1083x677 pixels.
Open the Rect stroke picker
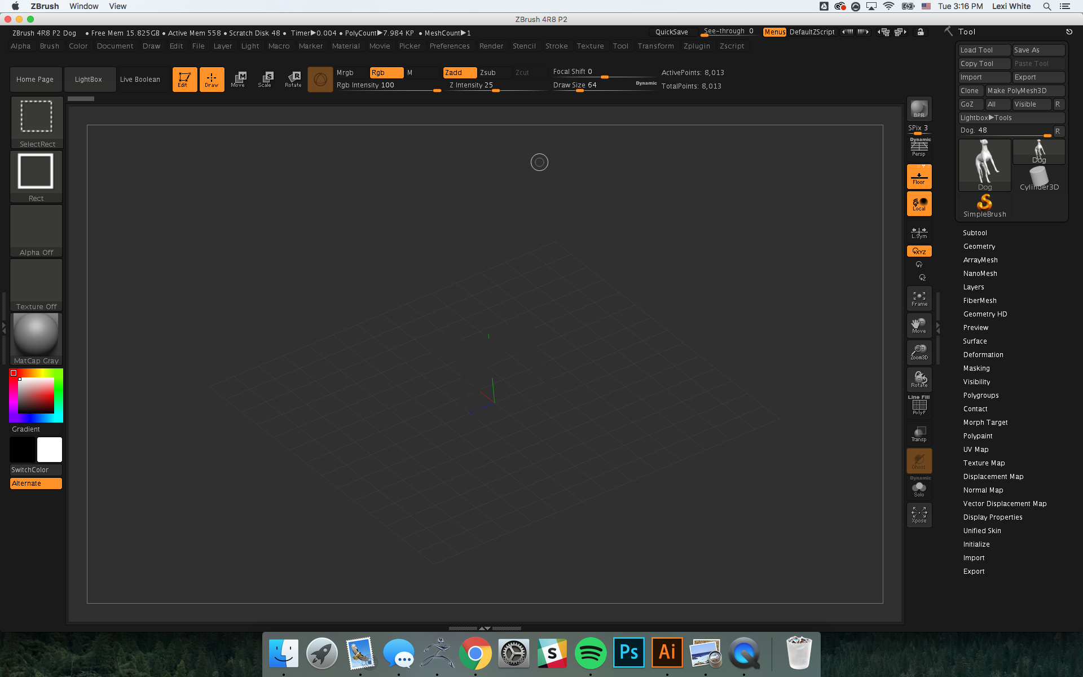(x=37, y=177)
